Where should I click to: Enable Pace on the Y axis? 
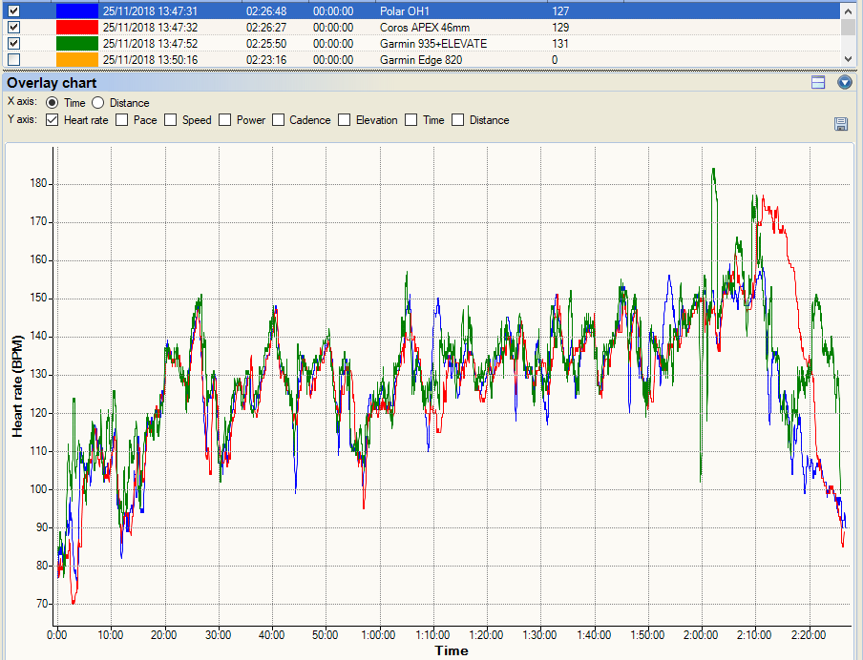(x=121, y=120)
